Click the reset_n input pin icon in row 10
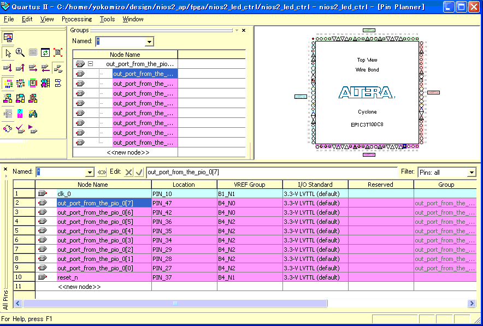This screenshot has height=326, width=483. (x=43, y=277)
